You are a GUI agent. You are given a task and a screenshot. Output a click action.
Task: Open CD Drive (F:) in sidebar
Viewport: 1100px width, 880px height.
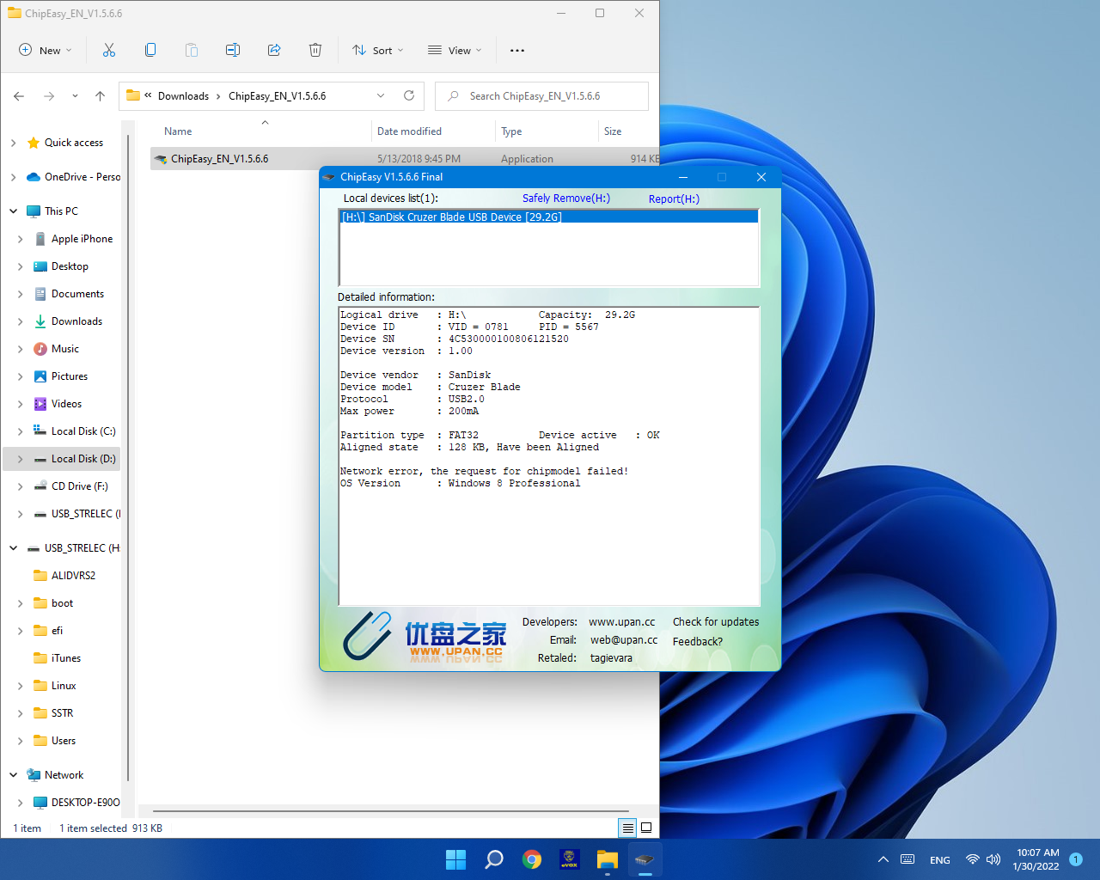[80, 486]
